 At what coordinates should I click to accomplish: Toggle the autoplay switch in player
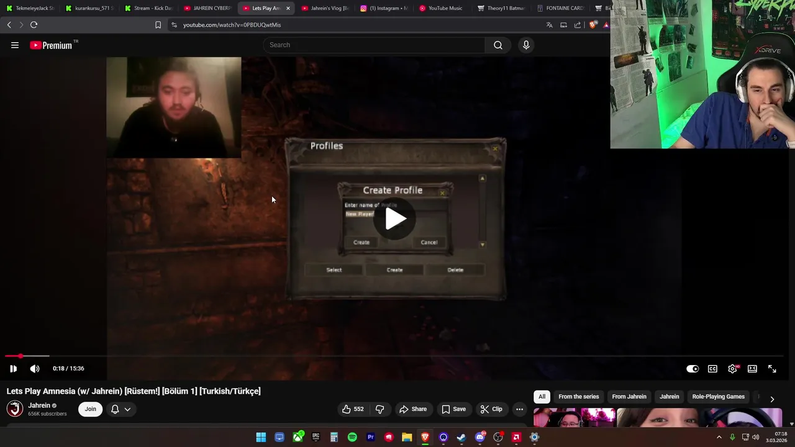pos(693,369)
